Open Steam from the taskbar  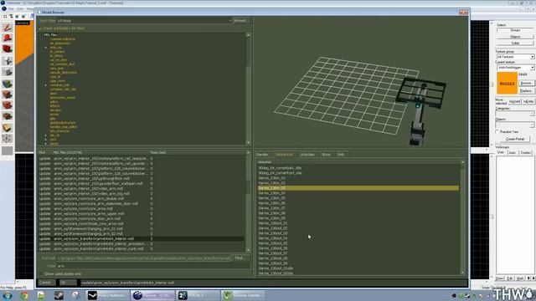[x=59, y=295]
